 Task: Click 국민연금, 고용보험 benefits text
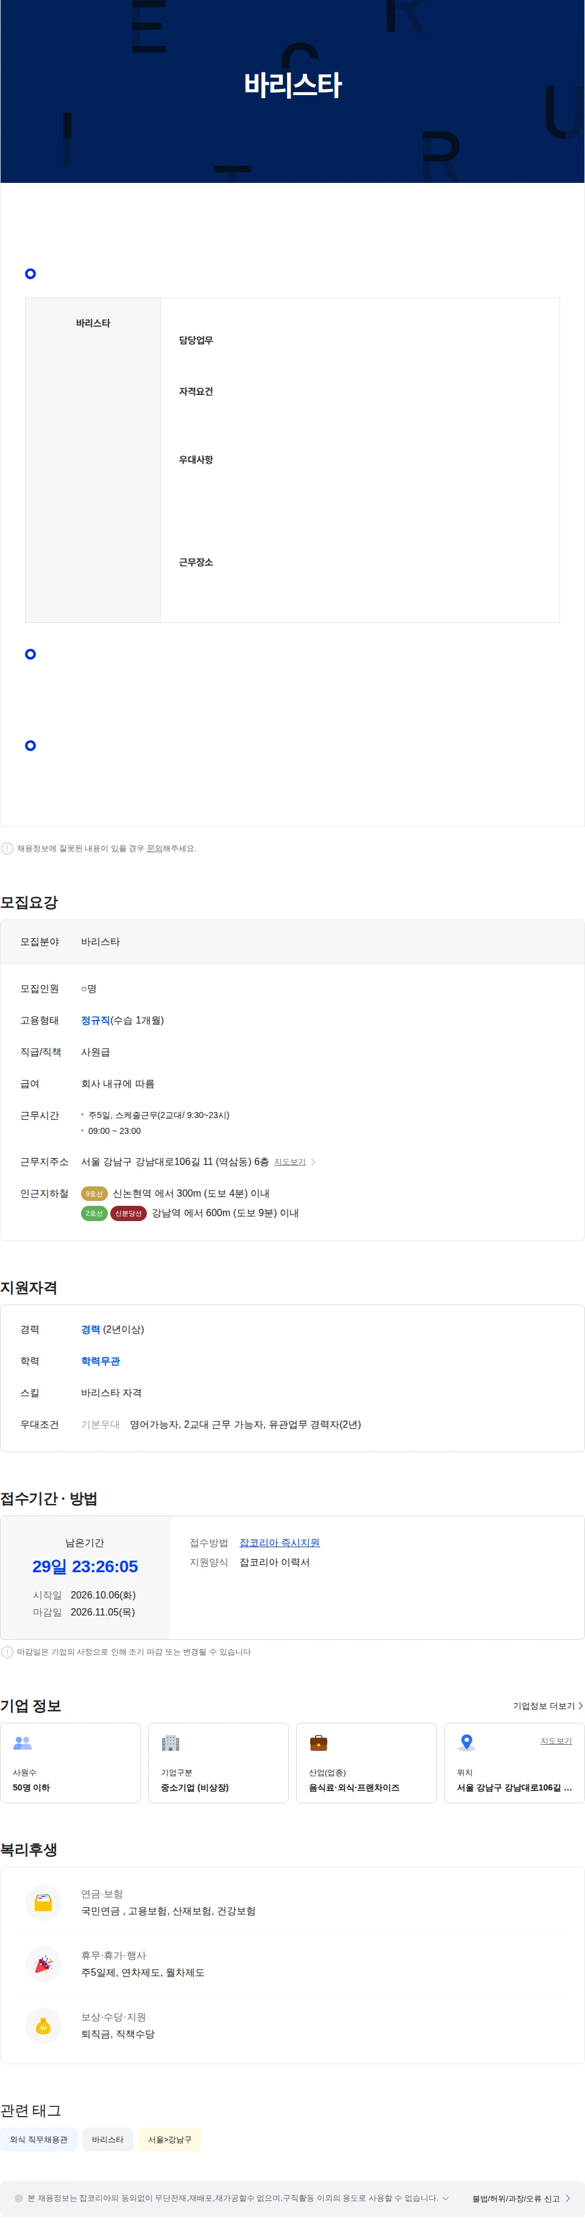[169, 1911]
